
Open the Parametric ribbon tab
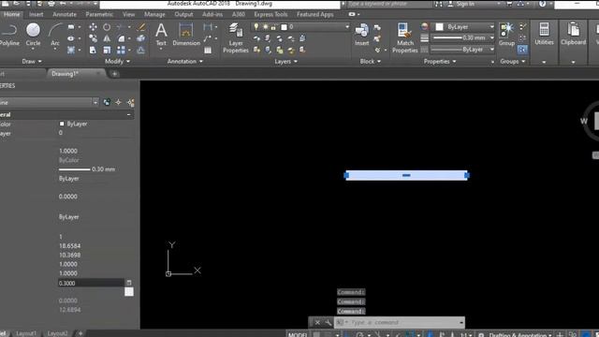pyautogui.click(x=99, y=14)
